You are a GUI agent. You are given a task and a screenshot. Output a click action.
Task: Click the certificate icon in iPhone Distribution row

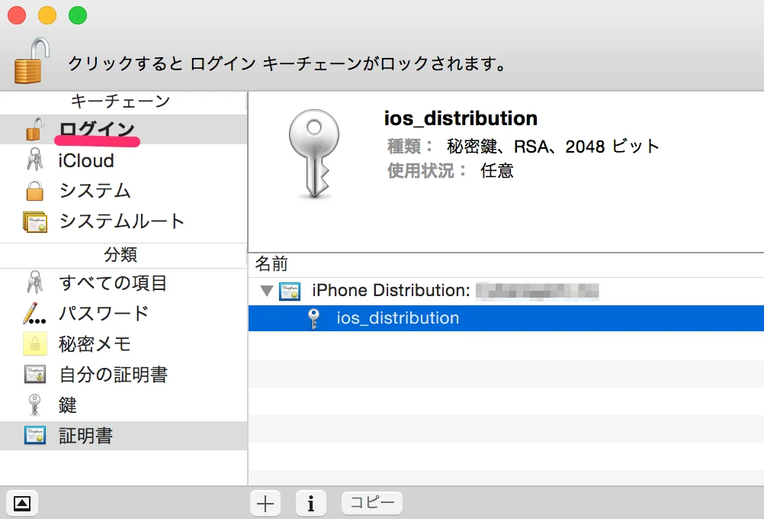point(290,291)
